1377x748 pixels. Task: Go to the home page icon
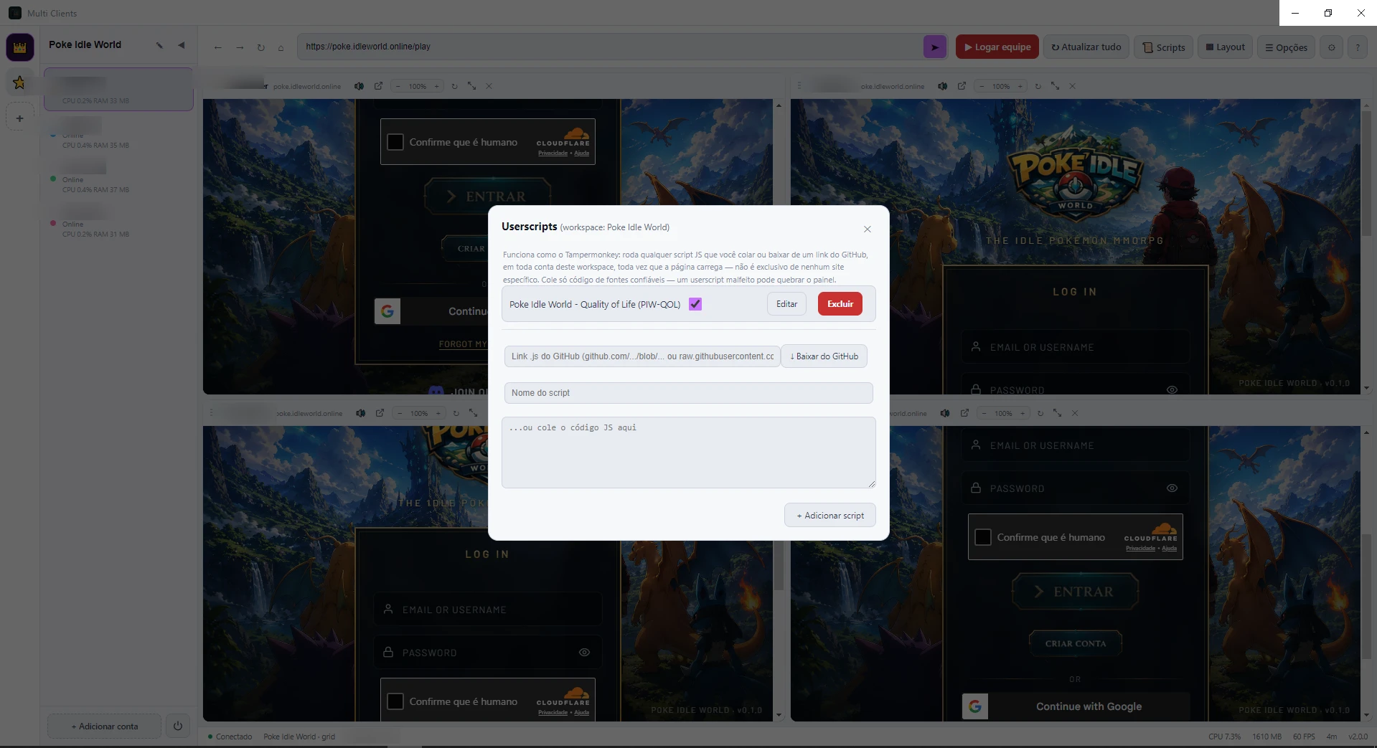pyautogui.click(x=281, y=47)
